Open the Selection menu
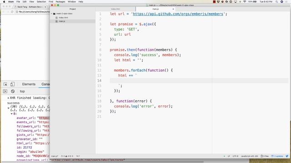This screenshot has height=163, width=291. coord(41,2)
